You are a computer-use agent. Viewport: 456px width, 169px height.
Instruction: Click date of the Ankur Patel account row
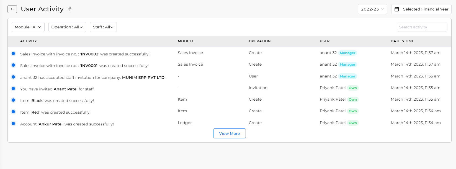[x=416, y=123]
